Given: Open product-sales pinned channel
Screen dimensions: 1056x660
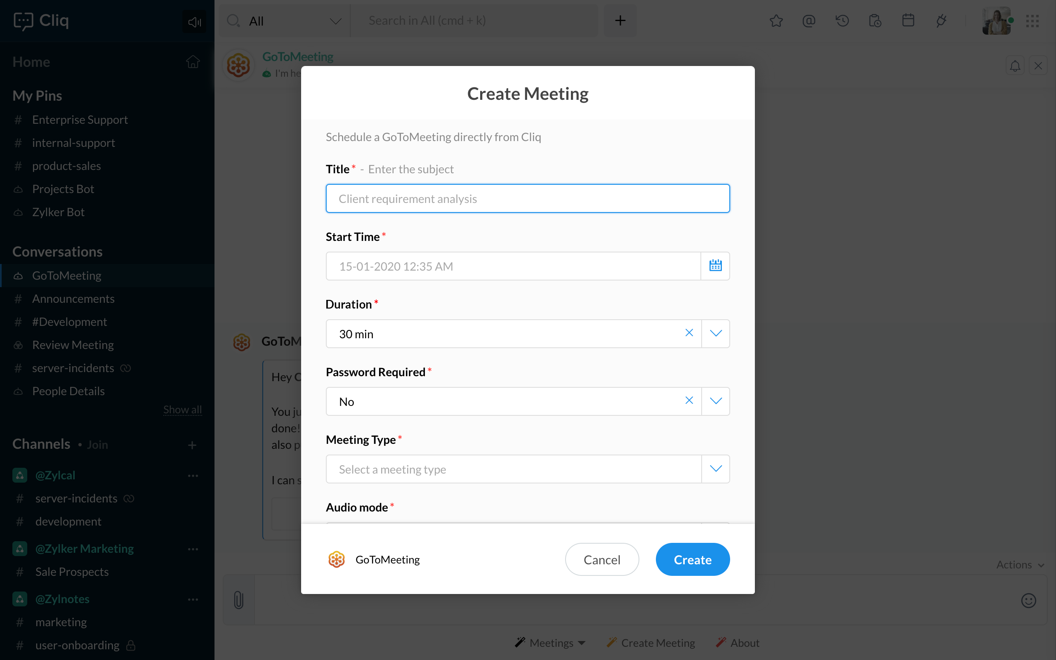Looking at the screenshot, I should pyautogui.click(x=66, y=166).
